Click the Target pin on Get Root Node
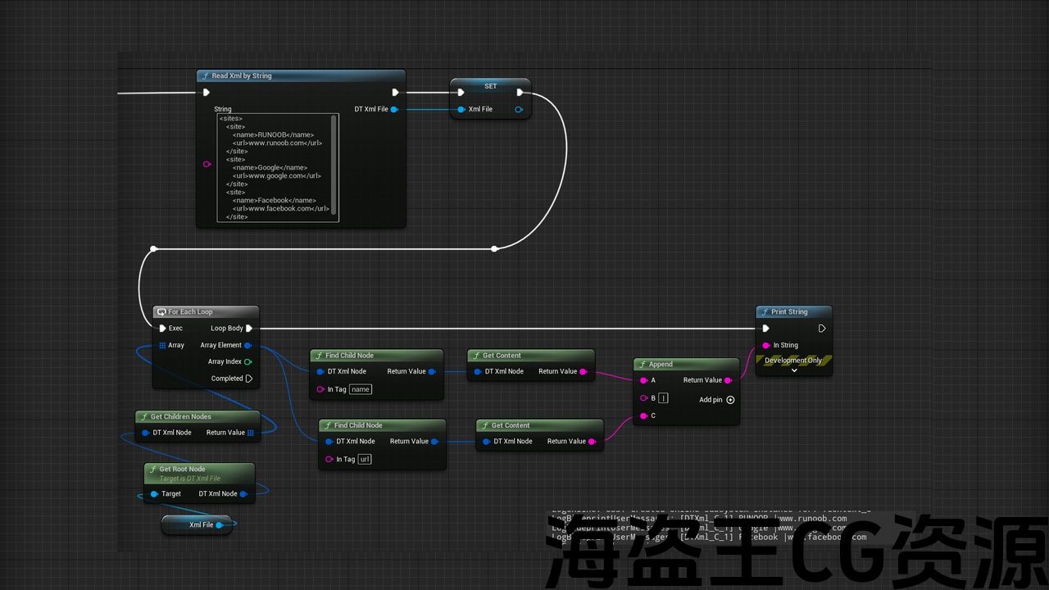 click(x=154, y=494)
